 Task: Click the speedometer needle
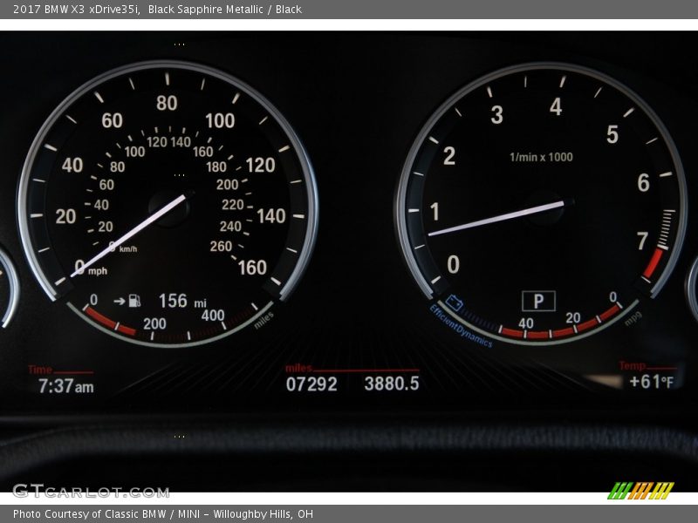pos(131,234)
